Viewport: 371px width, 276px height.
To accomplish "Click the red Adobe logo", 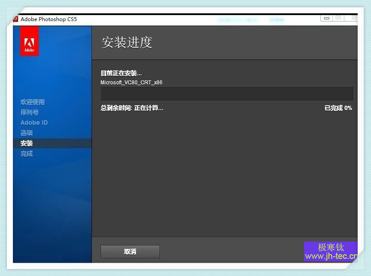I will point(29,41).
